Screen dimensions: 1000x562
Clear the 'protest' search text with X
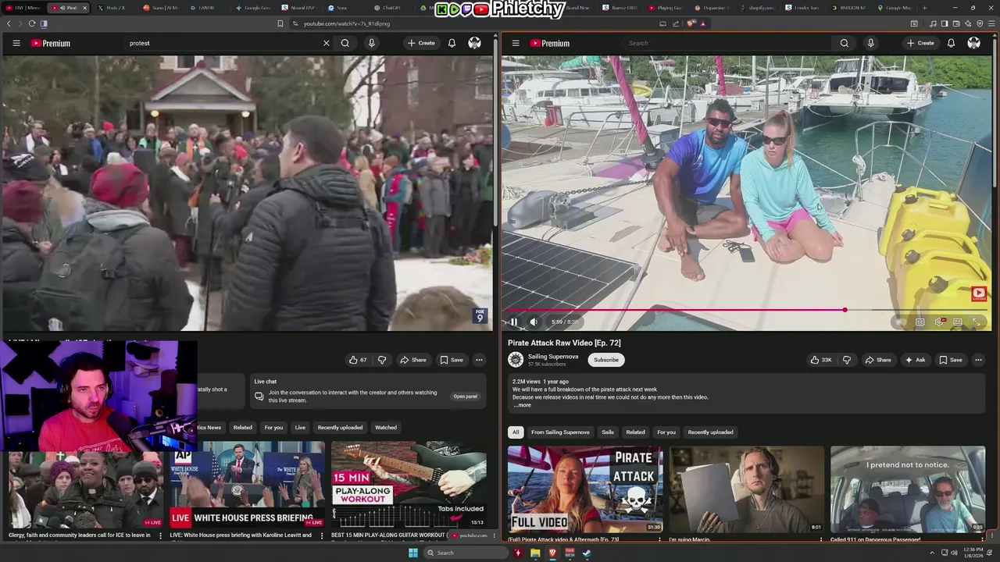(x=327, y=43)
